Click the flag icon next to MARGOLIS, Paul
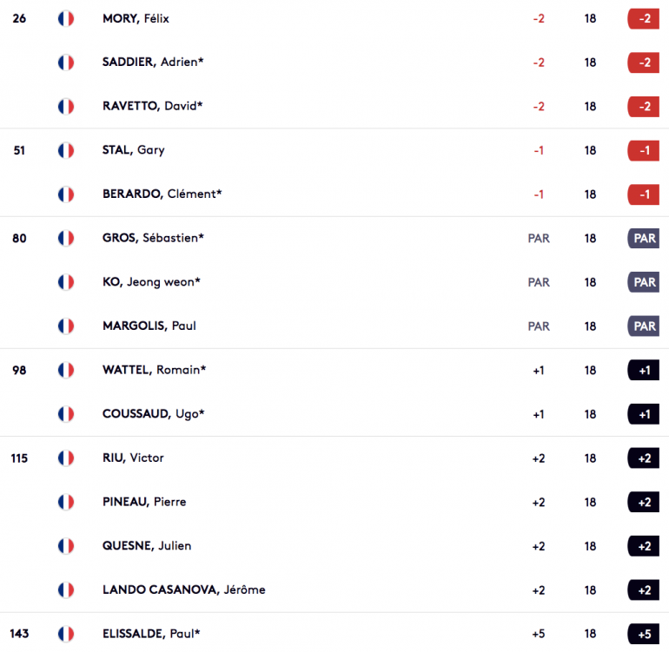This screenshot has height=652, width=669. tap(66, 326)
